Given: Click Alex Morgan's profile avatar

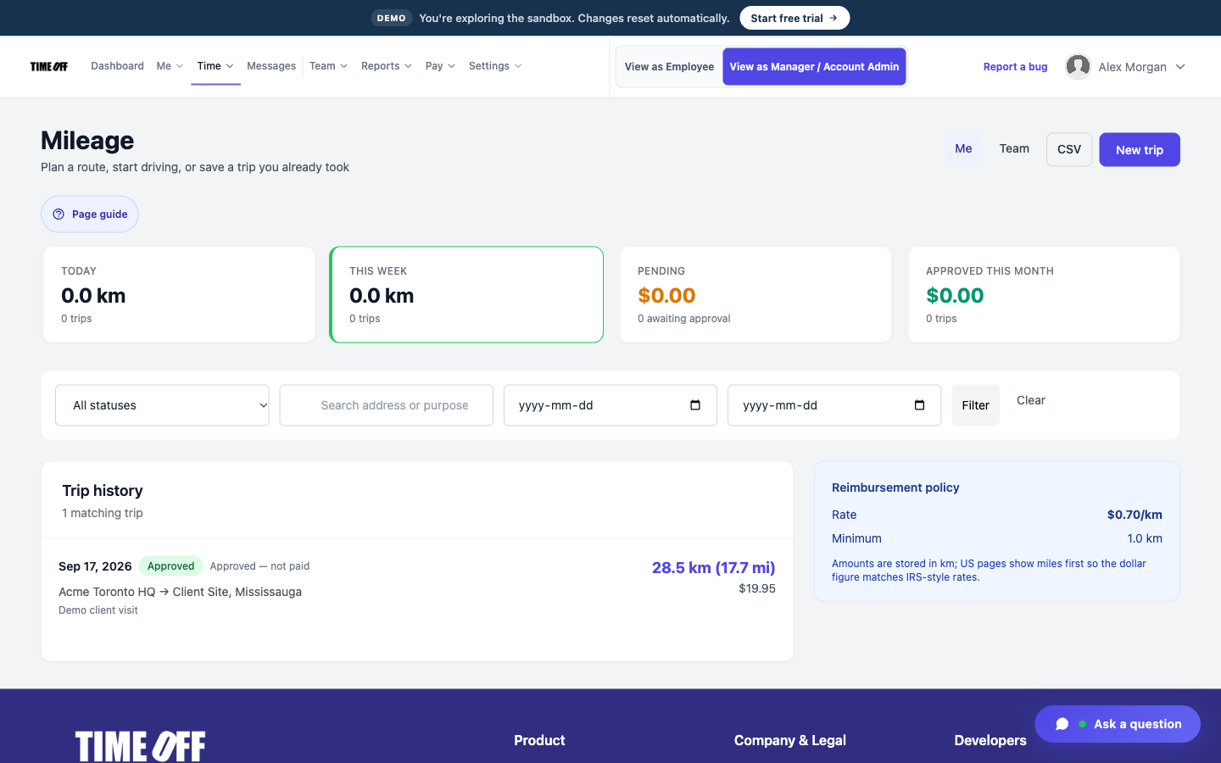Looking at the screenshot, I should tap(1078, 66).
